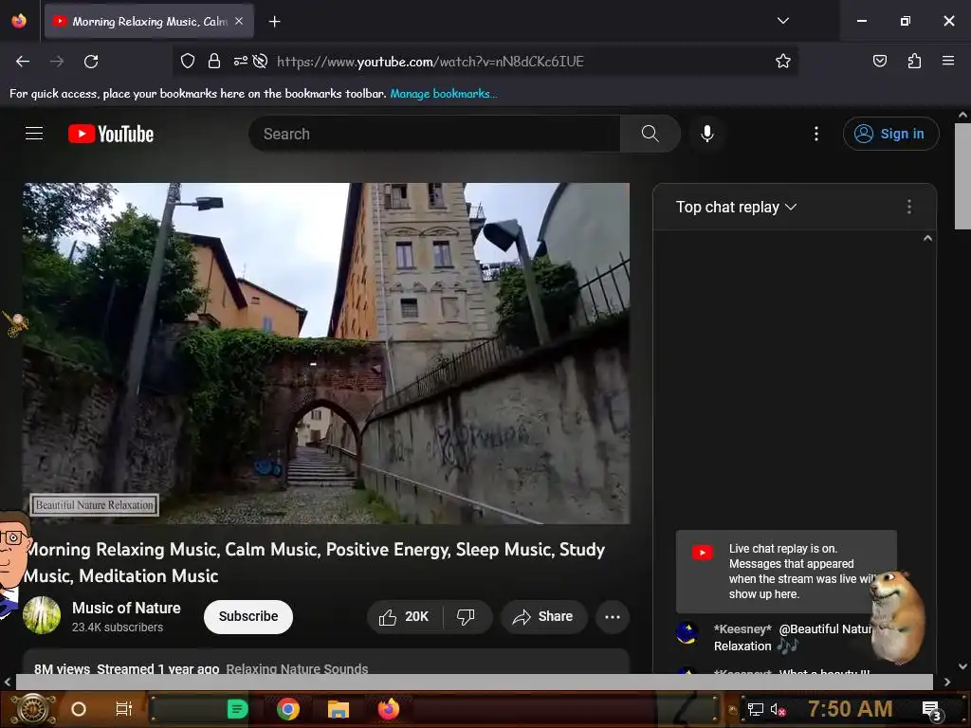Open chat panel three-dot options
971x728 pixels.
908,207
